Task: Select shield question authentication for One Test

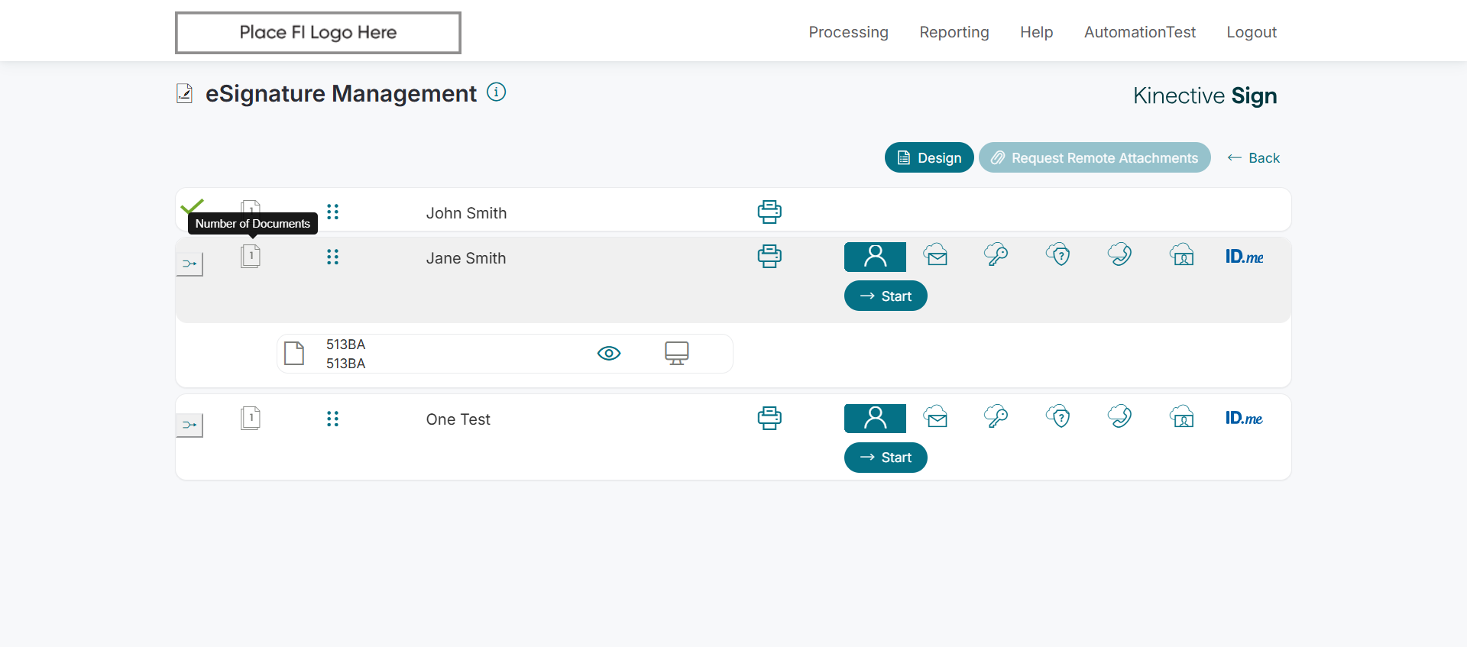Action: (1058, 417)
